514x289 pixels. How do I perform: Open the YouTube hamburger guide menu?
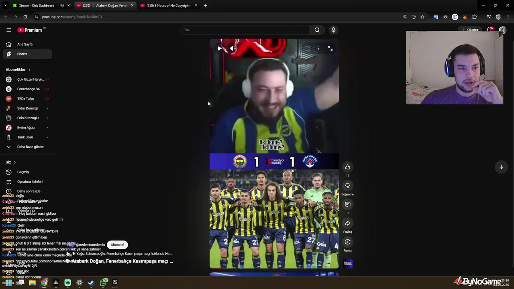[8, 30]
